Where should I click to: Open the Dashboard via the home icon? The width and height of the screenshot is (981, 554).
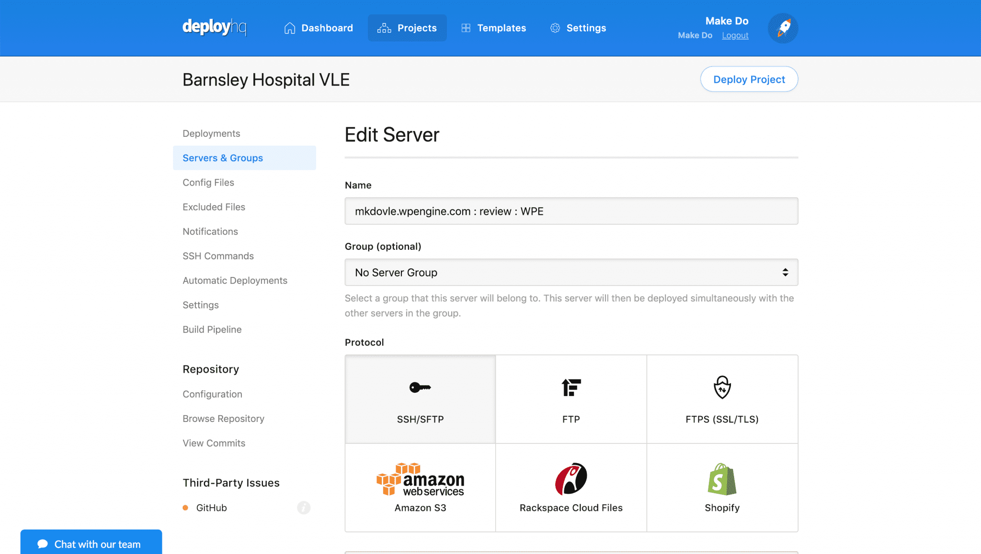[289, 28]
